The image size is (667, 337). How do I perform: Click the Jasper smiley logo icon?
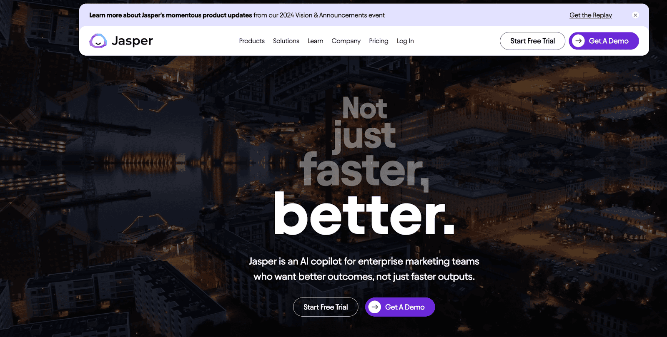(x=98, y=41)
